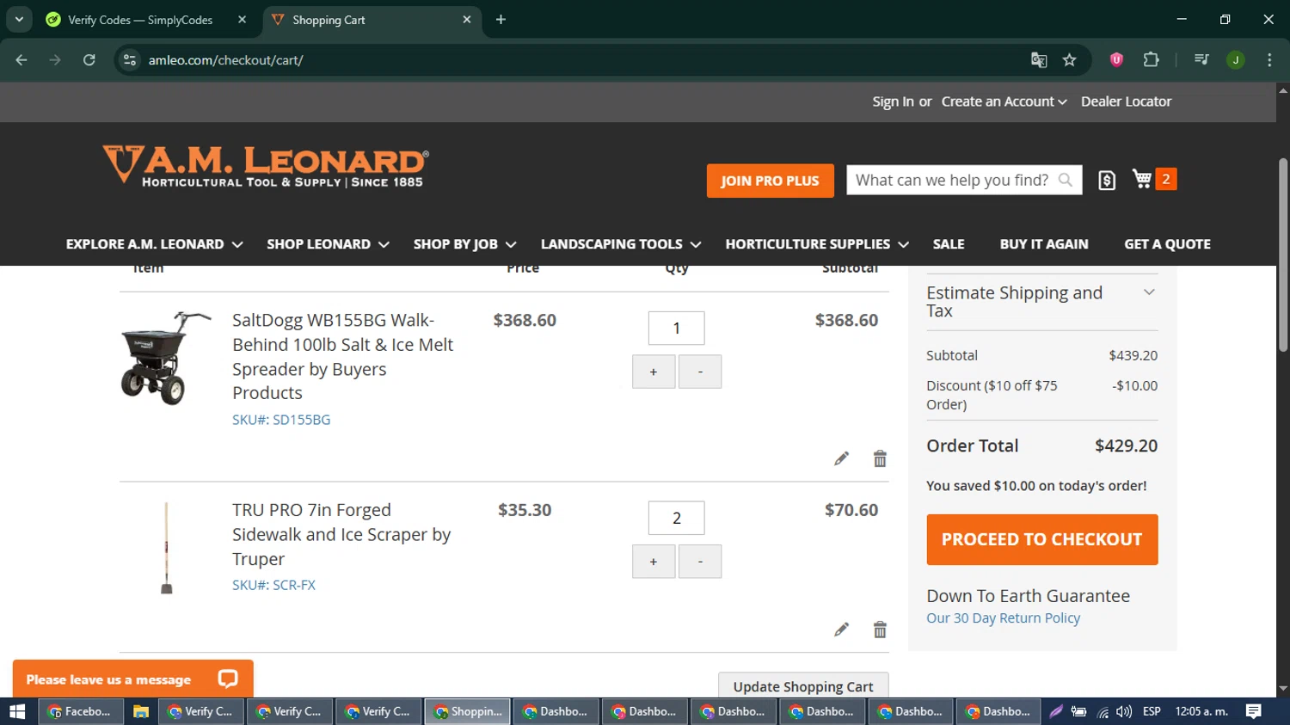
Task: Open Dealer Locator link
Action: coord(1126,101)
